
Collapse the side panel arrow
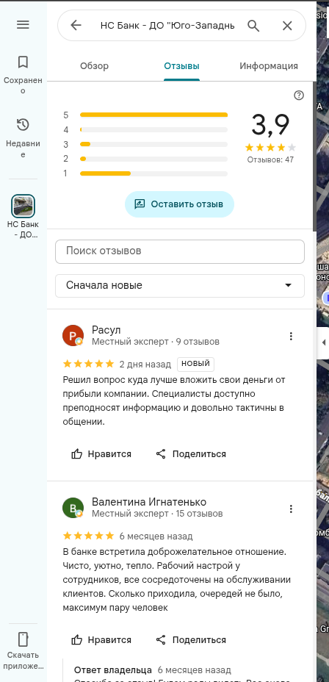point(324,342)
